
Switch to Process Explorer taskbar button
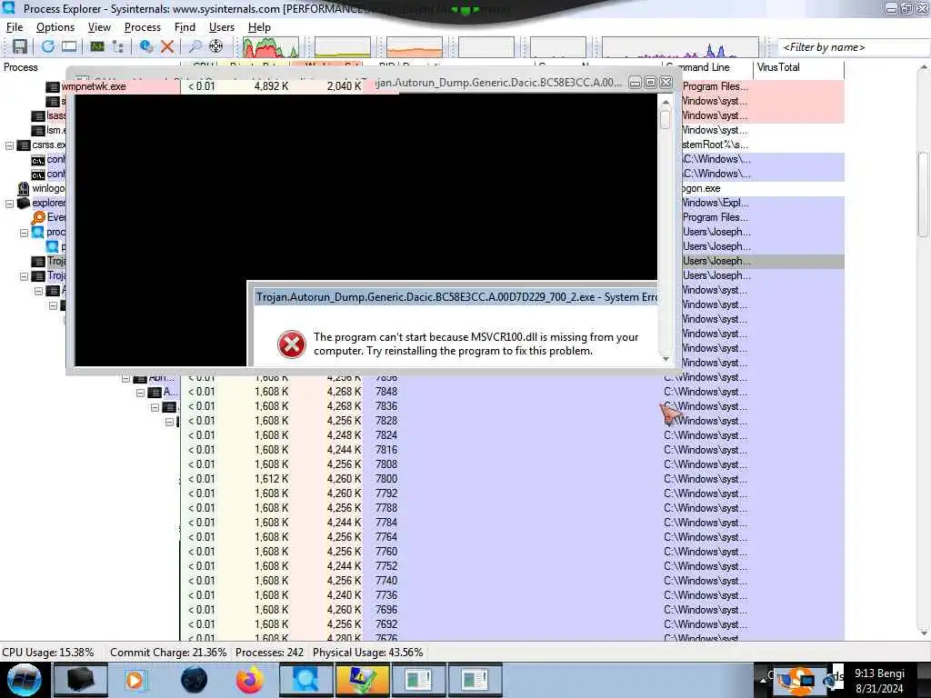point(305,680)
